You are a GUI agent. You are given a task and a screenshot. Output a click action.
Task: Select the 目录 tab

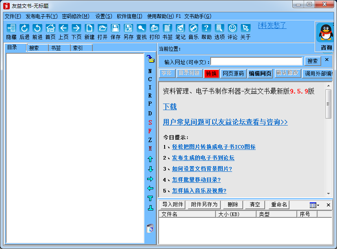click(15, 48)
